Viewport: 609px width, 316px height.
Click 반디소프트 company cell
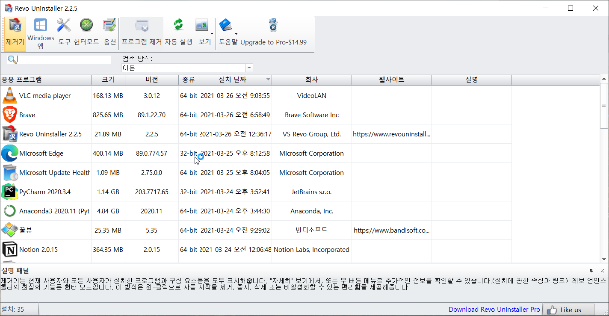click(x=311, y=230)
